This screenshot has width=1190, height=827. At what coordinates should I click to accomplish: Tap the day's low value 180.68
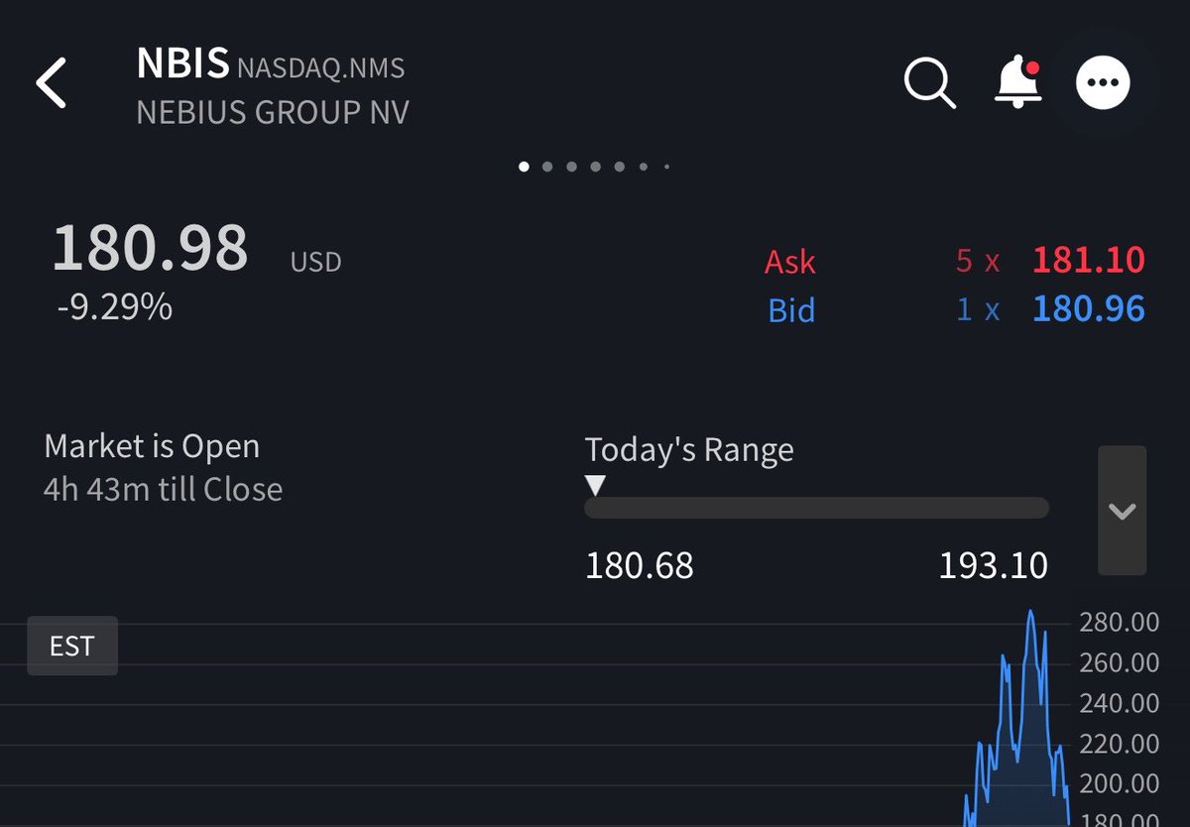tap(640, 566)
